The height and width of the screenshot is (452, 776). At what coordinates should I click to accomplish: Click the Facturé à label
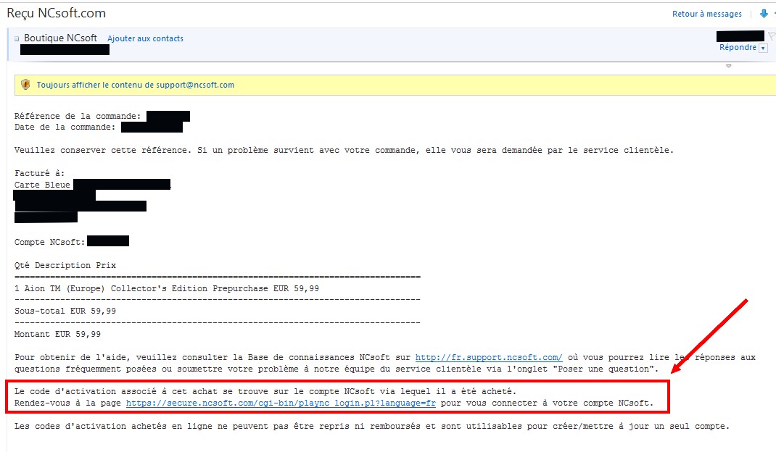(x=39, y=174)
